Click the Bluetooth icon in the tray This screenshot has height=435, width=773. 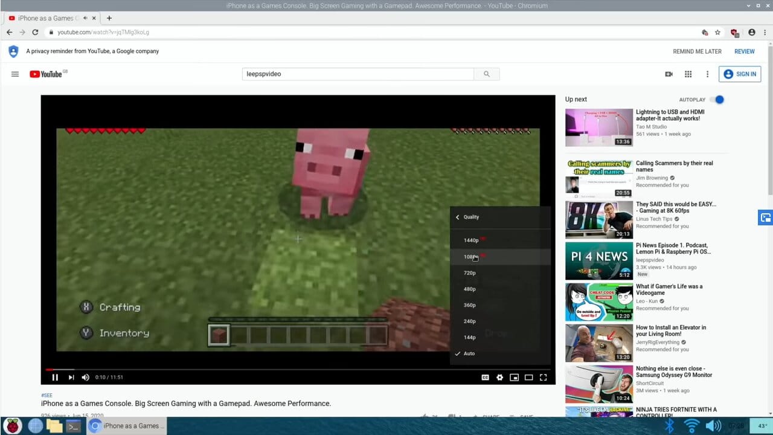click(x=670, y=426)
